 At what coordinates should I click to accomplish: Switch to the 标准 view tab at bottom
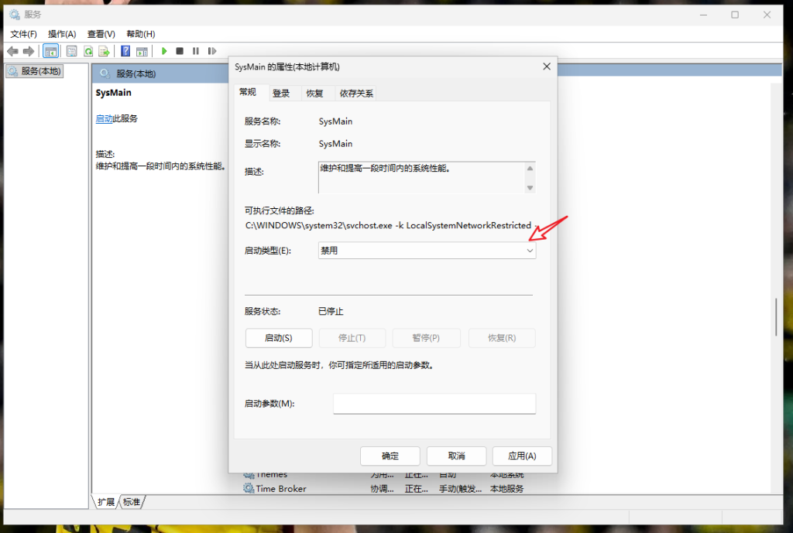(x=132, y=502)
